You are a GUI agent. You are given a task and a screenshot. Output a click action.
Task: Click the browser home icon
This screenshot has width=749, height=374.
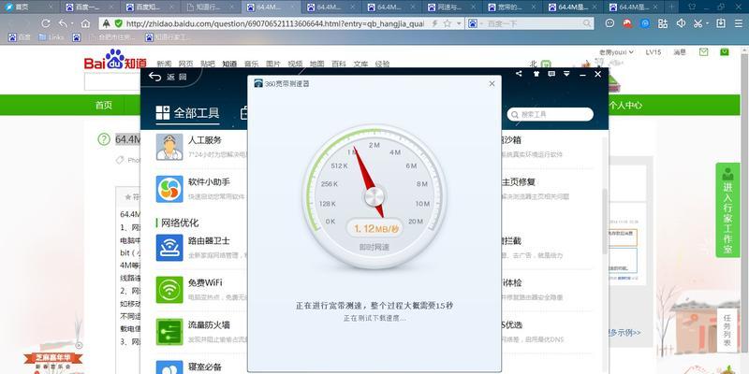[x=85, y=23]
